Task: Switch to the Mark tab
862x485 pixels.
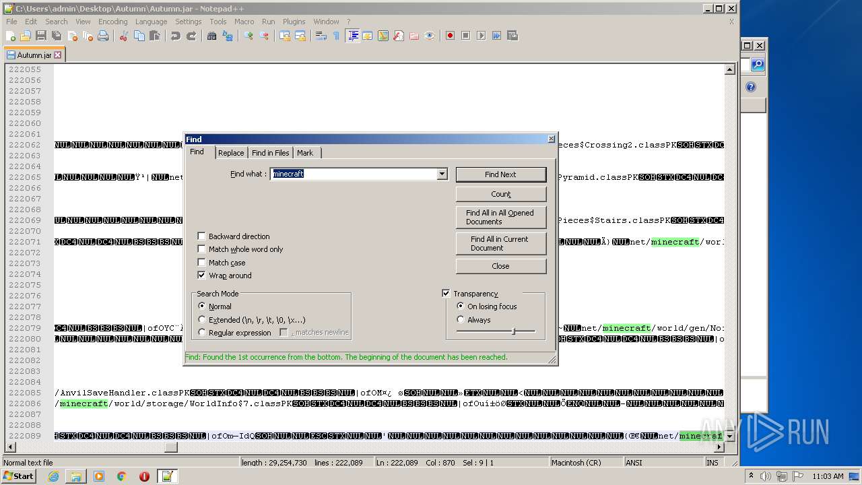Action: 305,153
